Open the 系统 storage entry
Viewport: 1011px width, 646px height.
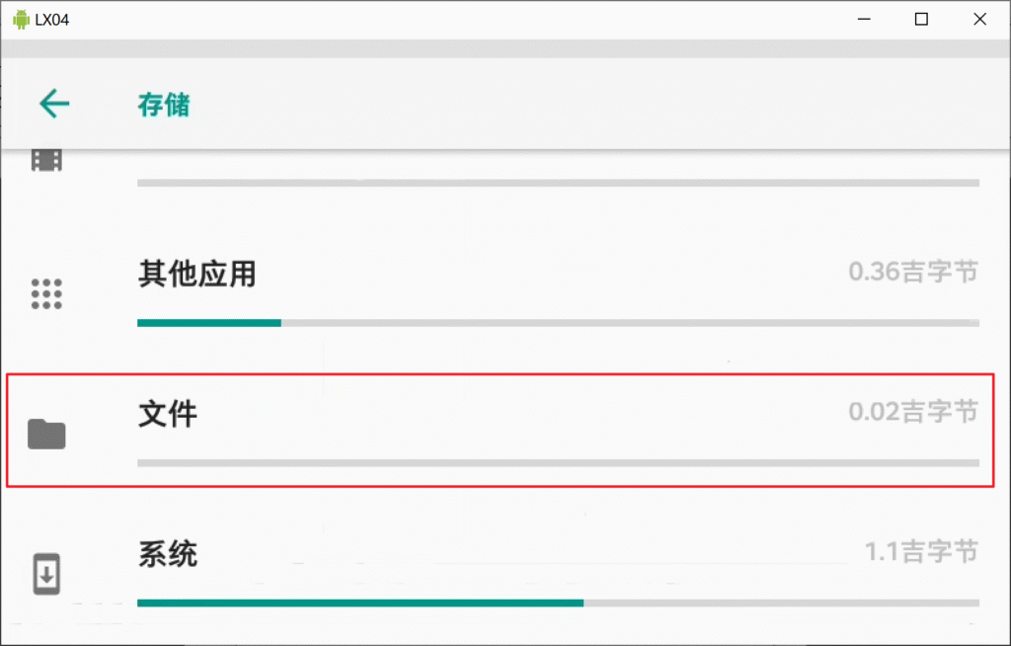click(505, 572)
